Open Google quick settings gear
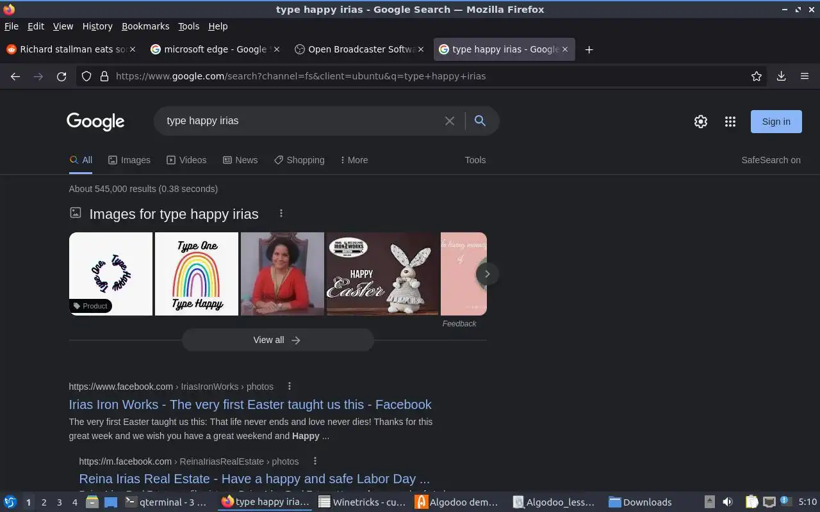 (701, 122)
